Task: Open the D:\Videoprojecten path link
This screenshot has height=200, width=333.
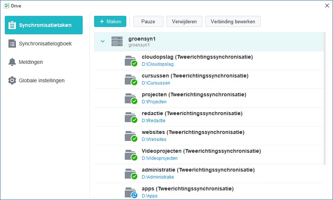Action: [x=159, y=158]
